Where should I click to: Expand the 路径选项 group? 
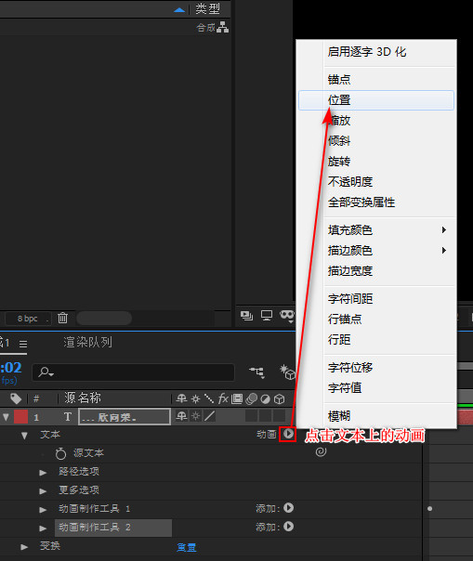pyautogui.click(x=43, y=473)
